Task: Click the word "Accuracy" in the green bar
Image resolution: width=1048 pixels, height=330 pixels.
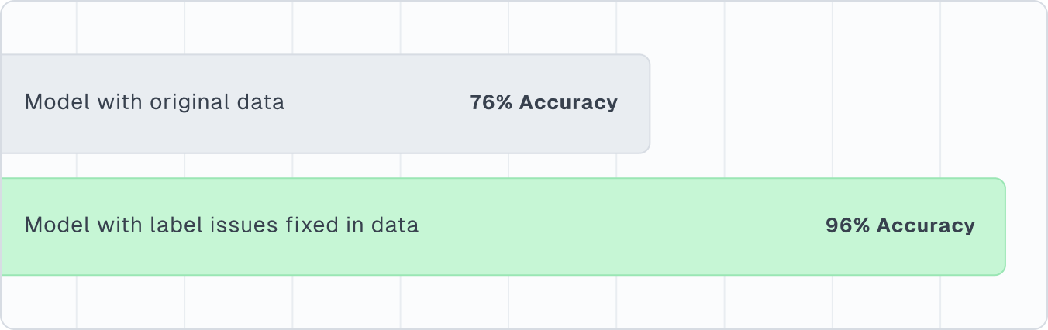Action: coord(925,226)
